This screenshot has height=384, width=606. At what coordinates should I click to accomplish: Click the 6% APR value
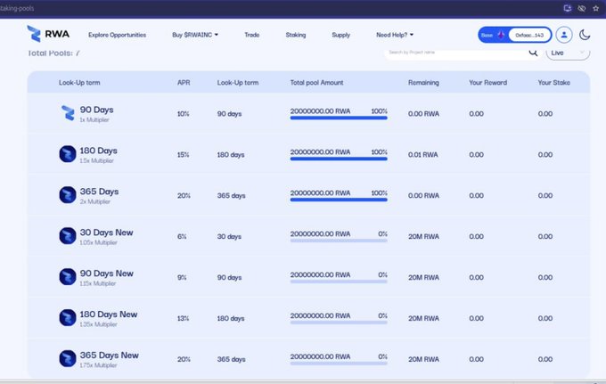pyautogui.click(x=182, y=236)
